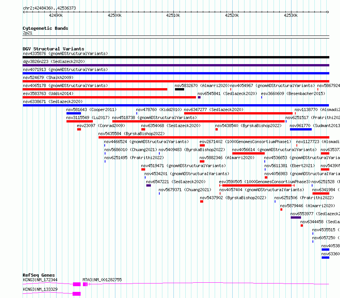Click the nsv6347277 red variant bar

(x=238, y=113)
